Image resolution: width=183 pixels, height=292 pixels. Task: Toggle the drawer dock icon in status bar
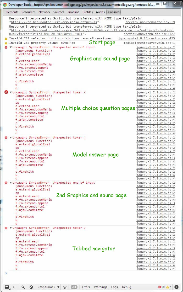point(7,287)
